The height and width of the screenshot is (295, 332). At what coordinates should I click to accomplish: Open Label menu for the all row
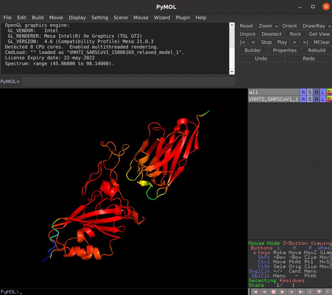coord(323,92)
